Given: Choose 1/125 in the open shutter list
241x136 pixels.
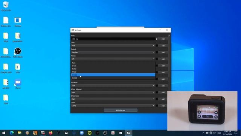Looking at the screenshot, I should coord(113,66).
